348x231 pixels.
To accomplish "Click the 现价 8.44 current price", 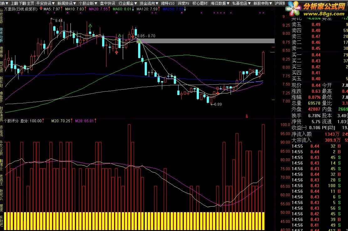I will (x=316, y=85).
